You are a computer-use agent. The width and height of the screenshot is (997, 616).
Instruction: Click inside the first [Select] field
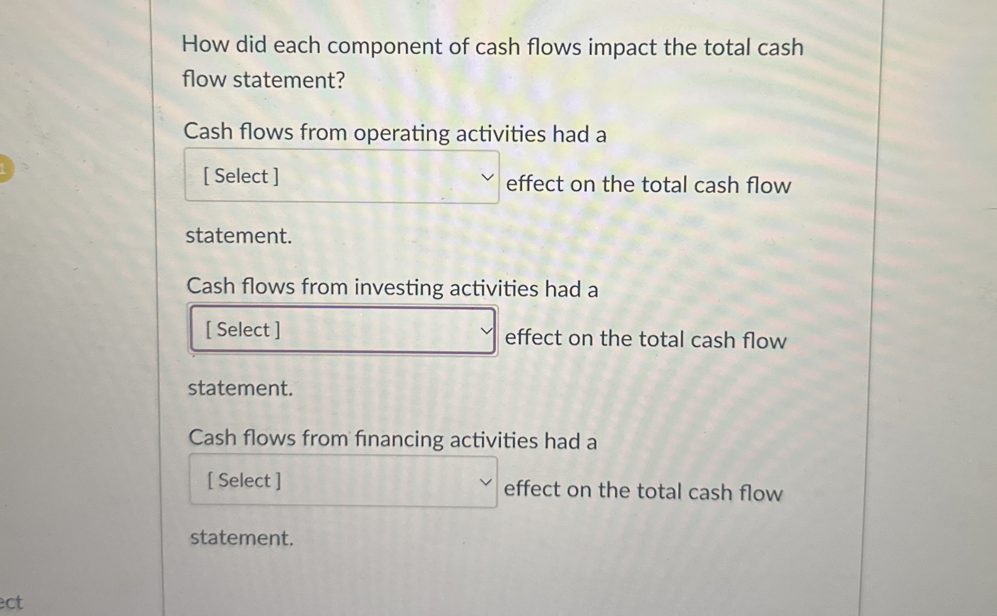291,176
